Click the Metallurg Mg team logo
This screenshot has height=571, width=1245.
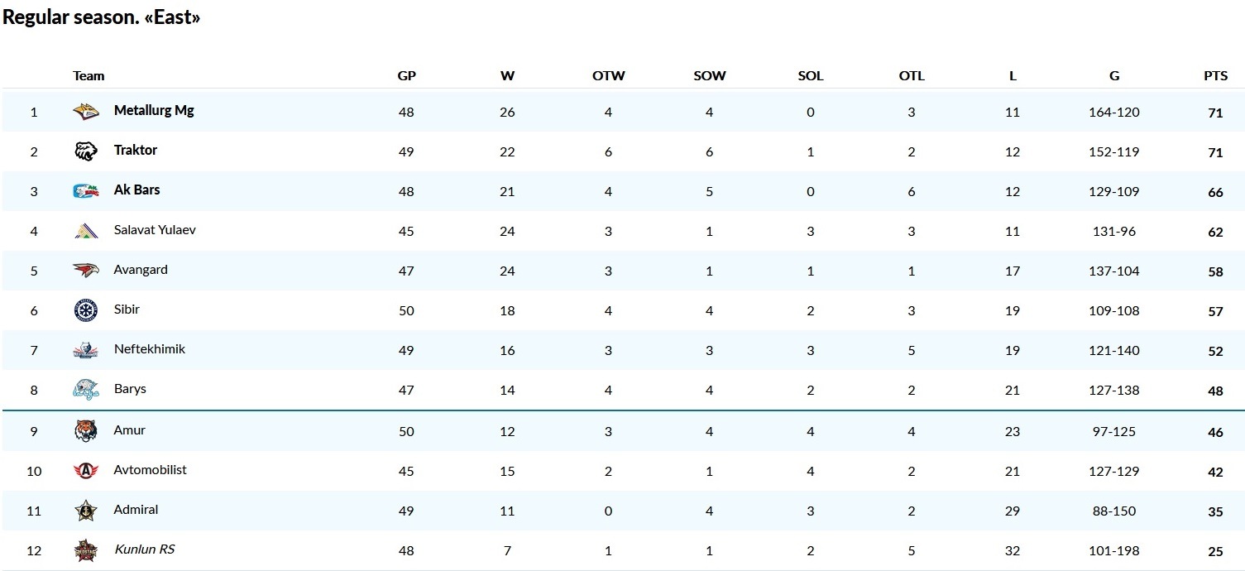pos(86,111)
